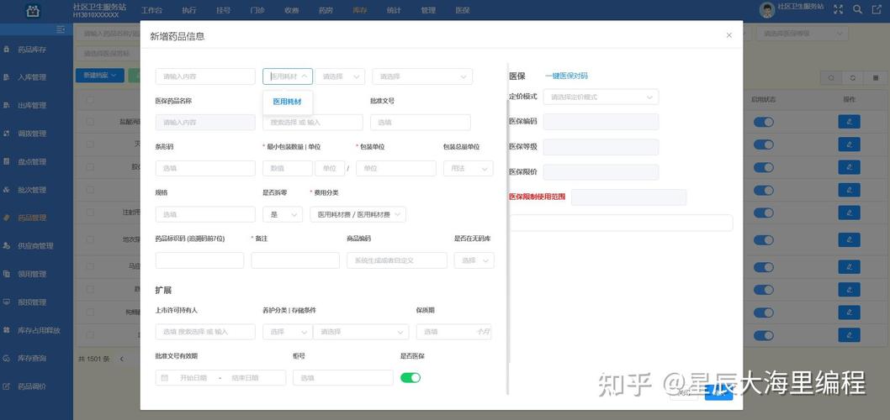Select the 医用耗材 option in the dropdown list
This screenshot has height=420, width=890.
point(287,102)
